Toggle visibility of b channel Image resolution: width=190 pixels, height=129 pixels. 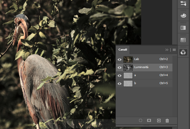click(119, 84)
